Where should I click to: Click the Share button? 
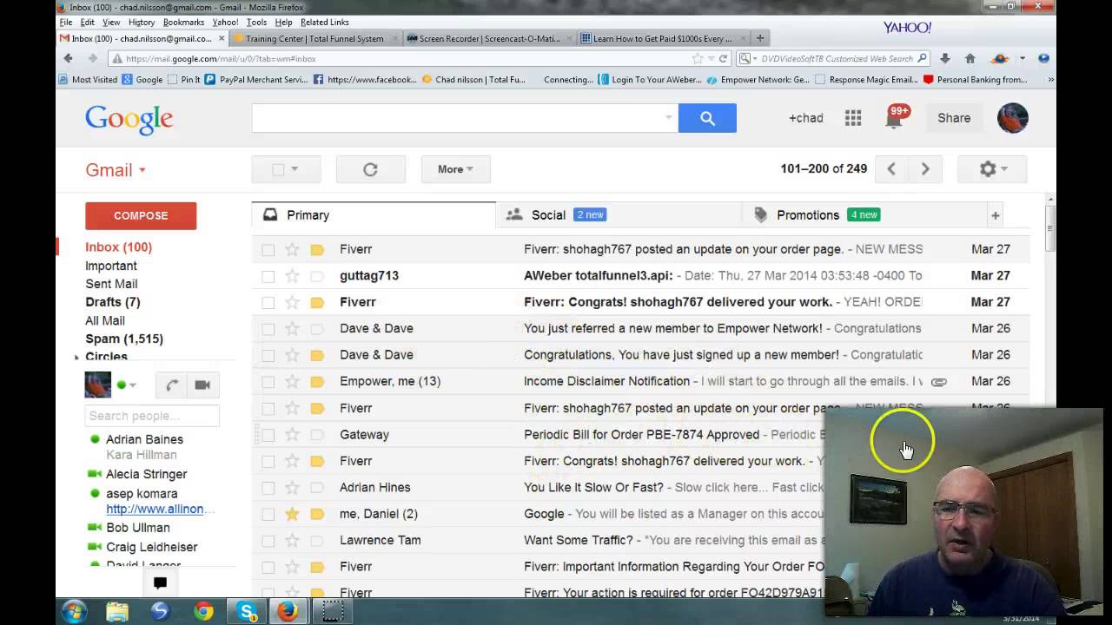point(954,118)
